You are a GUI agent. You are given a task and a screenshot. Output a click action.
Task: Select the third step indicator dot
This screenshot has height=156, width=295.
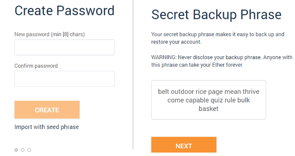click(x=29, y=150)
